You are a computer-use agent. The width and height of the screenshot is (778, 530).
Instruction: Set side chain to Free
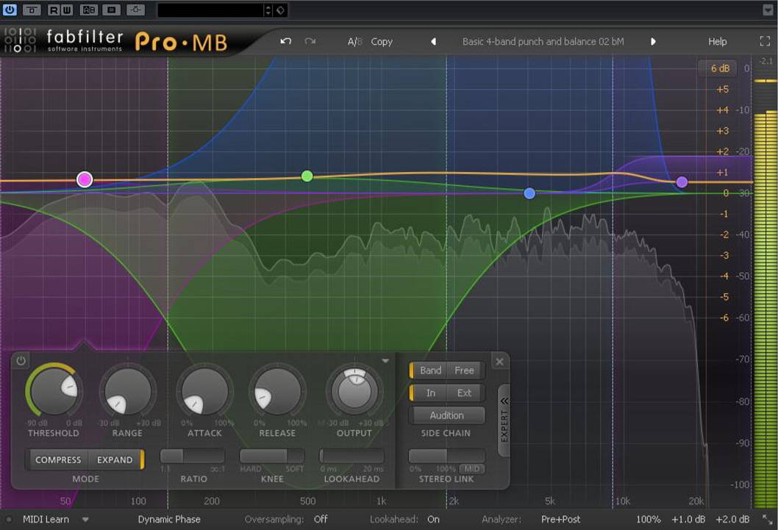tap(465, 370)
